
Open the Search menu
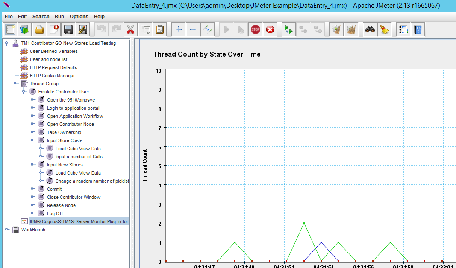click(41, 17)
